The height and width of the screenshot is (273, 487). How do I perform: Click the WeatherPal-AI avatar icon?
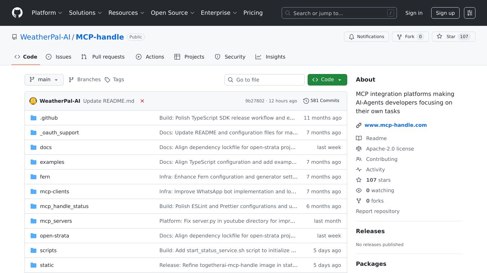point(33,101)
